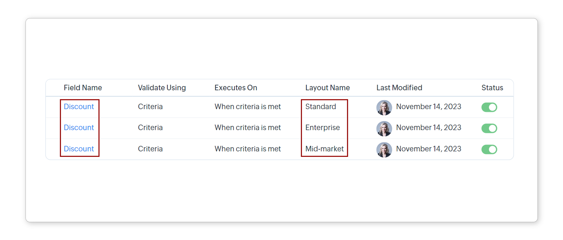Click the Layout Name column header

(x=327, y=88)
